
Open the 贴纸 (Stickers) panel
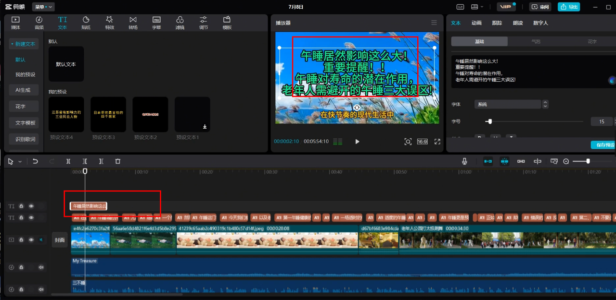point(86,23)
